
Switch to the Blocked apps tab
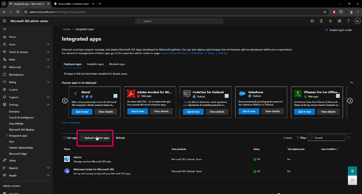tap(117, 64)
